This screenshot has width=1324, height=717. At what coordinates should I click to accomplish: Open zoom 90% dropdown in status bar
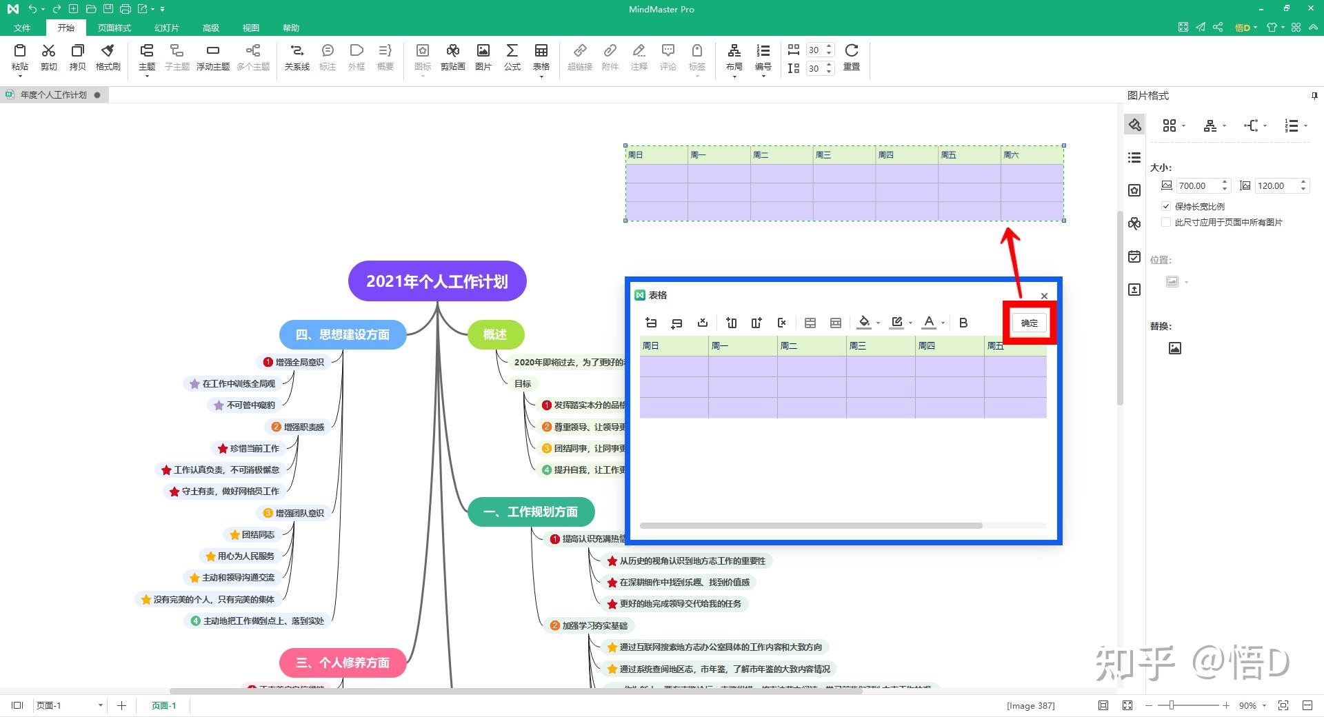coord(1264,705)
